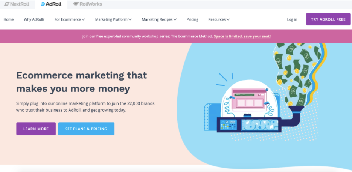Open the Pricing page

click(x=192, y=19)
